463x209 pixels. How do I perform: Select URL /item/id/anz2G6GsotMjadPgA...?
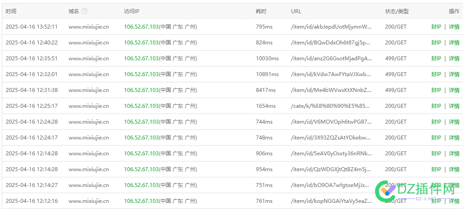(331, 58)
